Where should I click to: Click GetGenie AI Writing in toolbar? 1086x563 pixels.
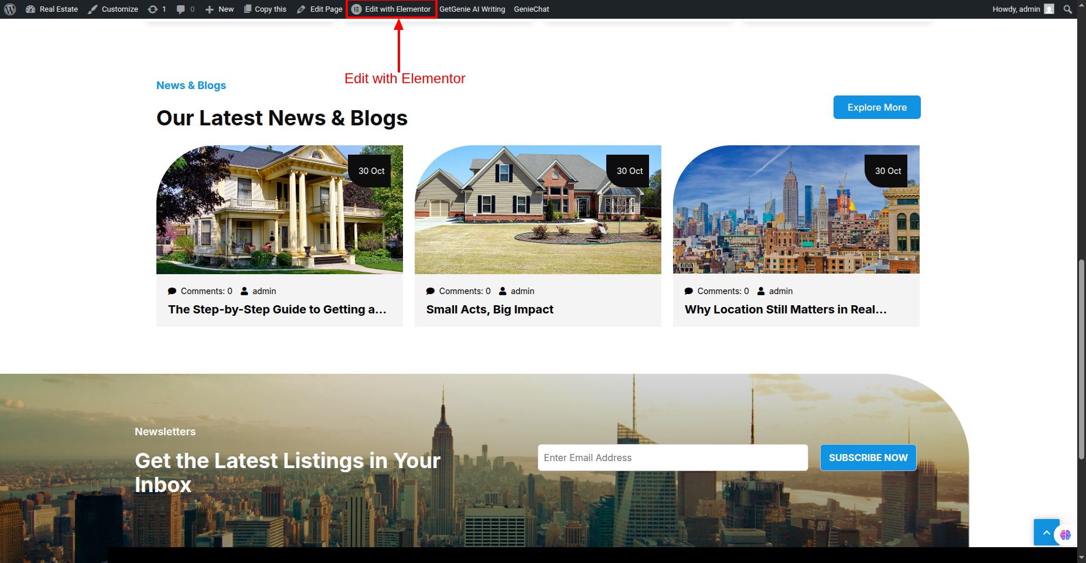(x=472, y=9)
